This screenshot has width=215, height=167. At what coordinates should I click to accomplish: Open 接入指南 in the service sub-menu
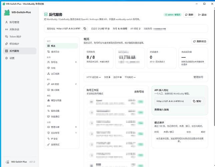click(x=62, y=90)
